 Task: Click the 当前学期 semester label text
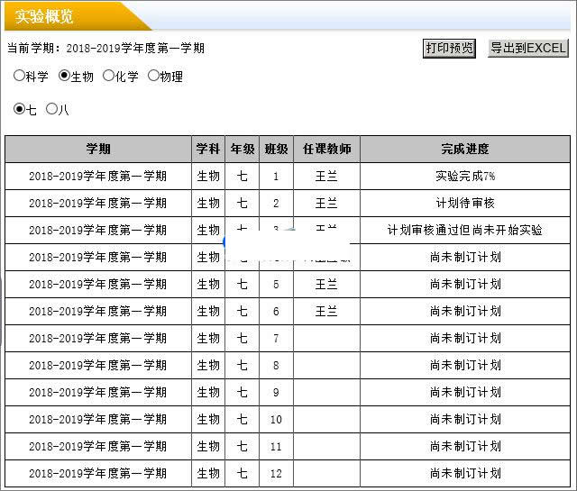[x=106, y=48]
